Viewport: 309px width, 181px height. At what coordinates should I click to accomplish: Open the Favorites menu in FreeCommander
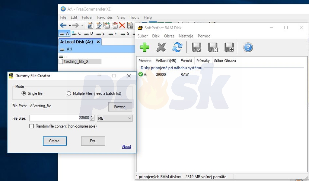point(105,17)
